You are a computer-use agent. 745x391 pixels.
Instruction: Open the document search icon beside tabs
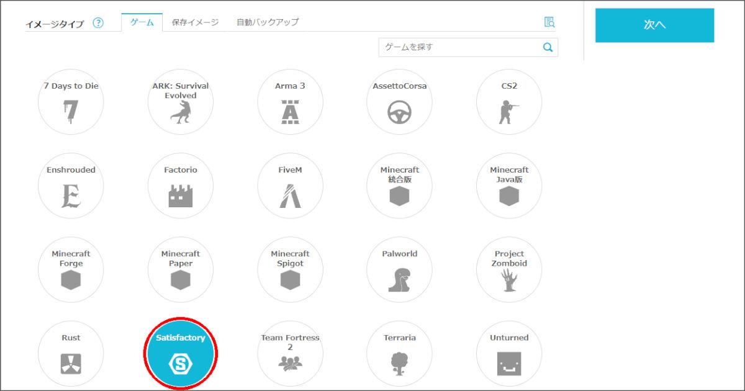click(x=549, y=22)
